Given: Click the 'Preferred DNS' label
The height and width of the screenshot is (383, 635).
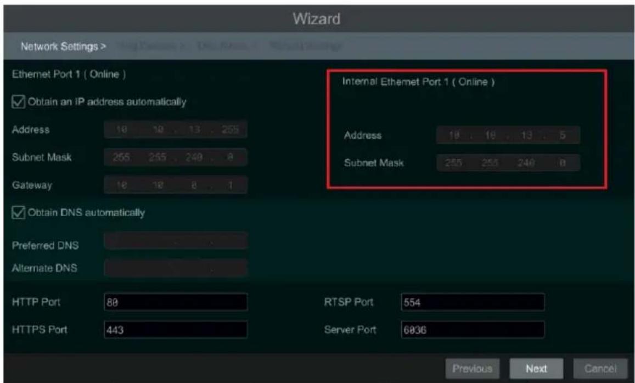Looking at the screenshot, I should [x=45, y=245].
